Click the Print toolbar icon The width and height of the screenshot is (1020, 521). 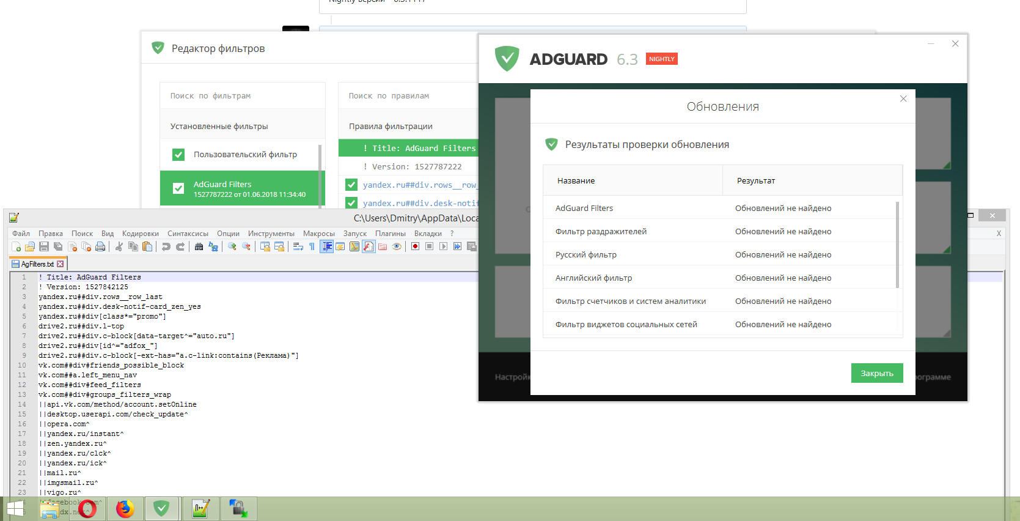pos(100,246)
